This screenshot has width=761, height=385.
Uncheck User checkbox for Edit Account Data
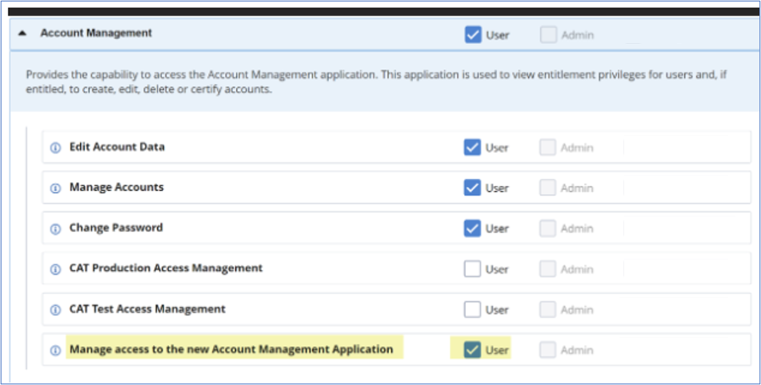click(472, 147)
